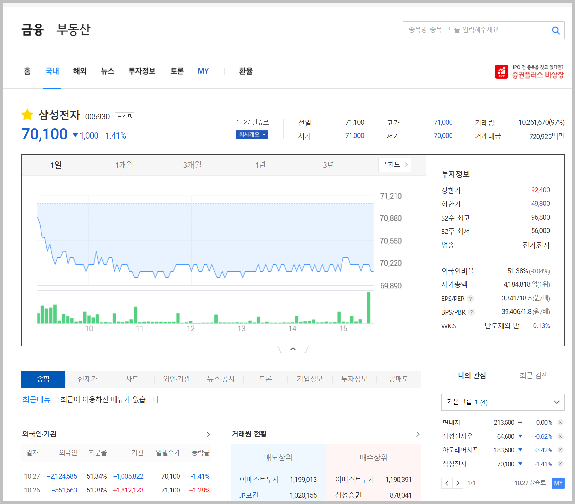Click the 매도상위 column header

[x=278, y=458]
